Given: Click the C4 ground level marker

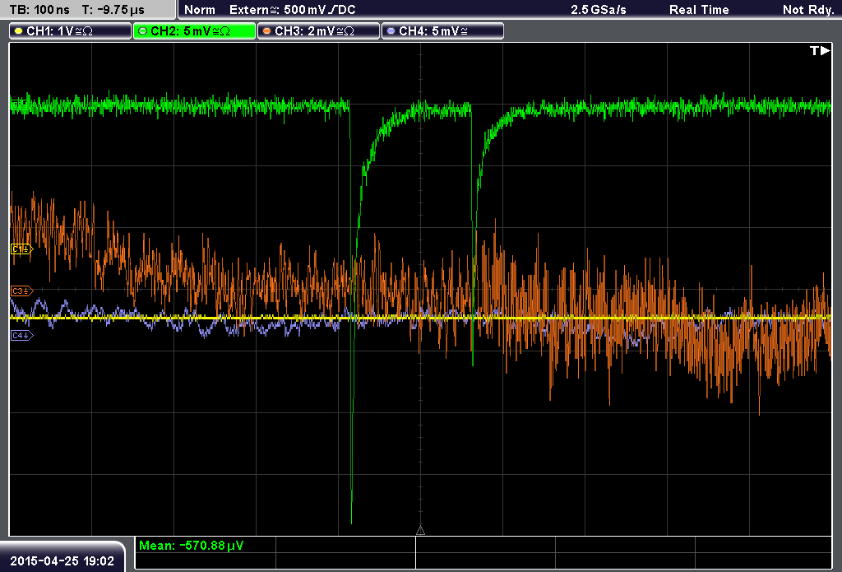Looking at the screenshot, I should point(22,336).
